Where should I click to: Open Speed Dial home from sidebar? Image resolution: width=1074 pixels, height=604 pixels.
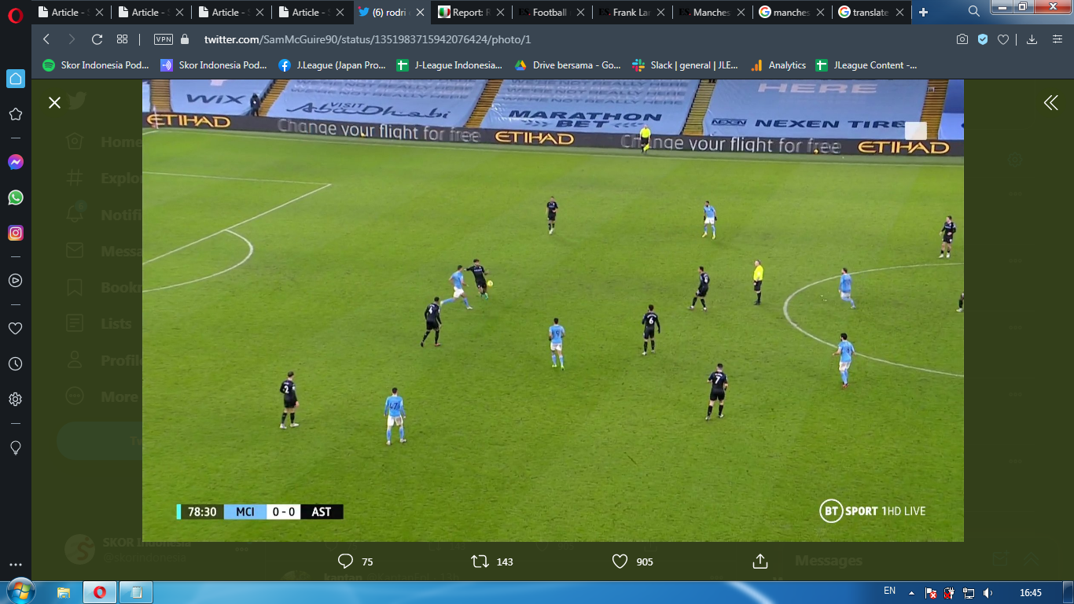[x=16, y=79]
